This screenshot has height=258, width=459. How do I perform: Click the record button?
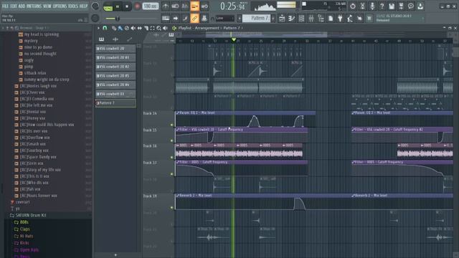[x=137, y=6]
